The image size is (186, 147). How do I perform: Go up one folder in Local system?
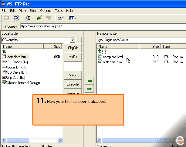point(4,51)
